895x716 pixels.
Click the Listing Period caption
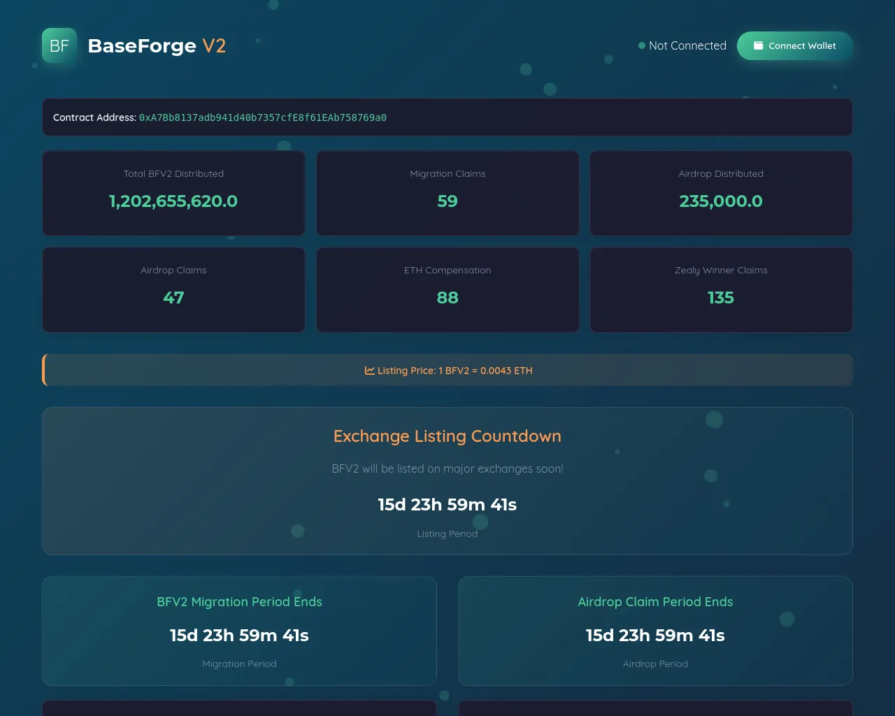click(447, 534)
